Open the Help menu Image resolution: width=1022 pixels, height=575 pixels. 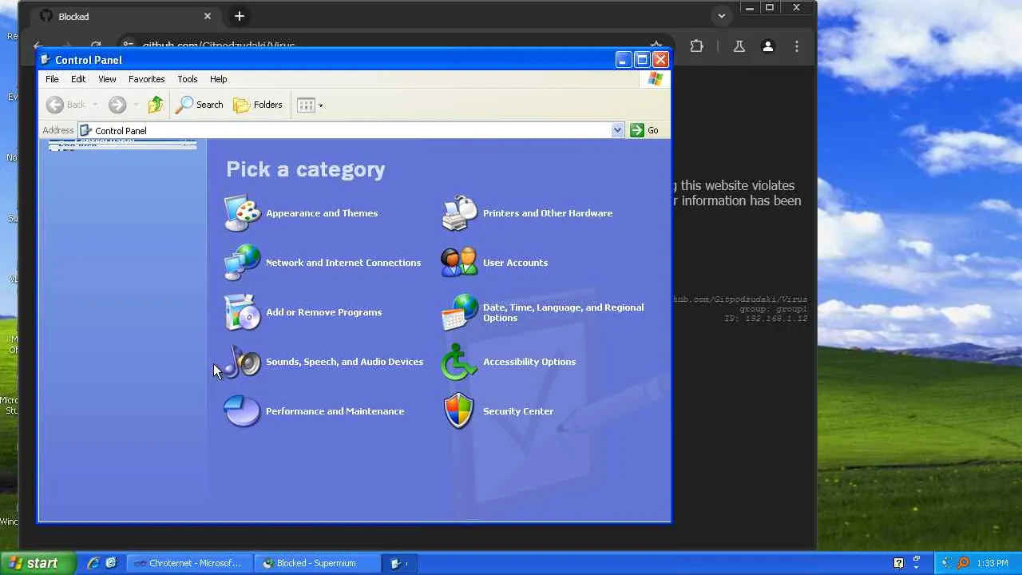[219, 79]
